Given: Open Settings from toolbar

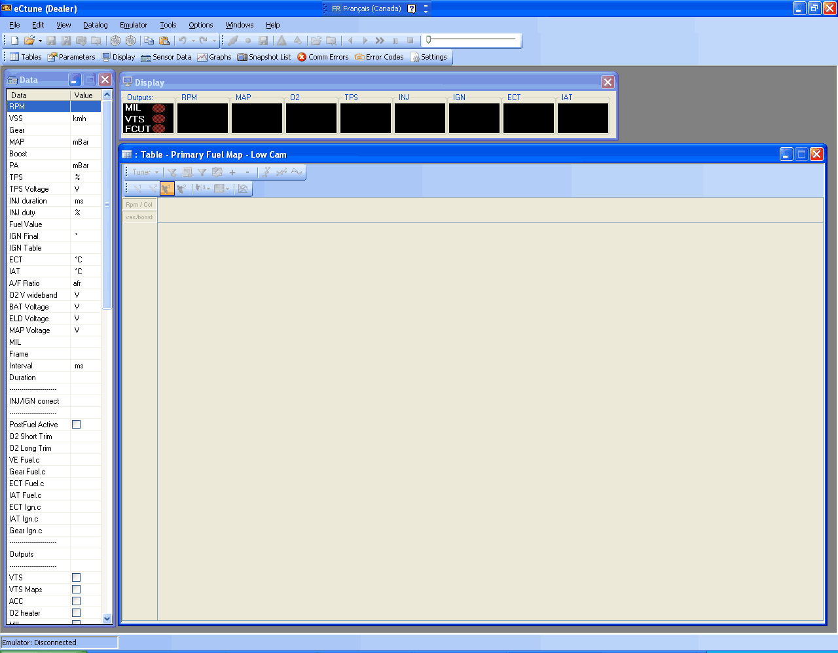Looking at the screenshot, I should point(429,57).
